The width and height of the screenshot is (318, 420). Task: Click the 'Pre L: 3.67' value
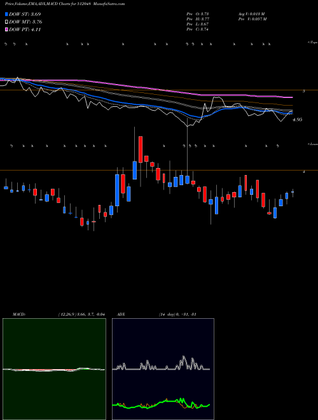(198, 24)
